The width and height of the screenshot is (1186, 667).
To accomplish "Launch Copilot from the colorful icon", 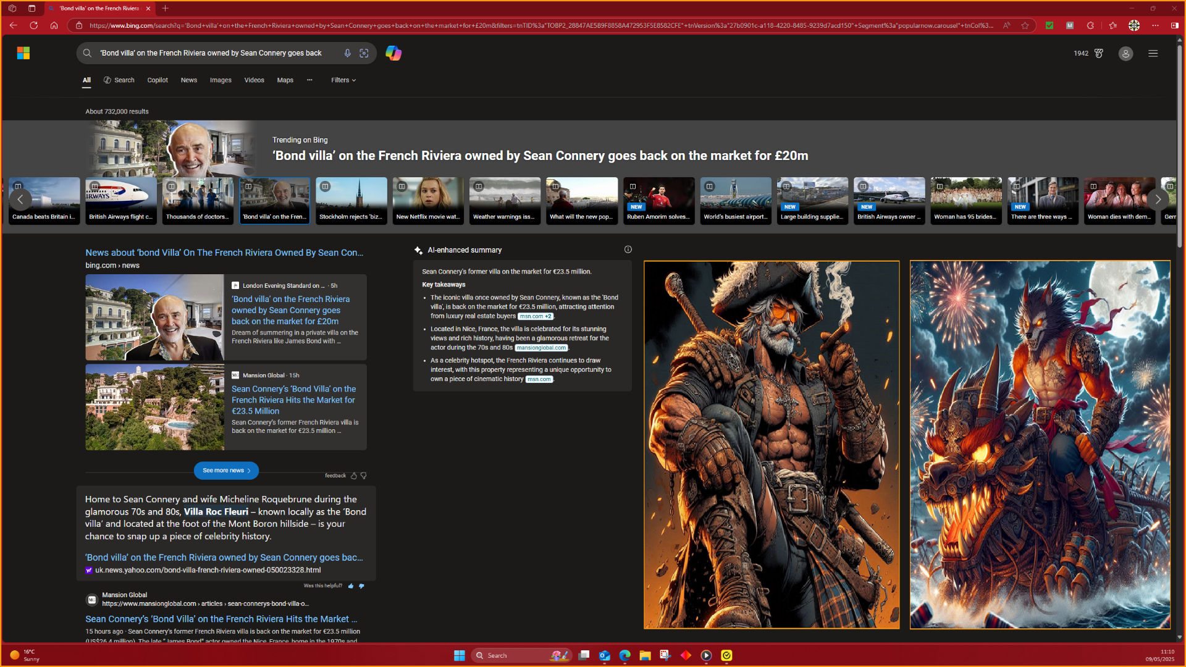I will tap(393, 53).
